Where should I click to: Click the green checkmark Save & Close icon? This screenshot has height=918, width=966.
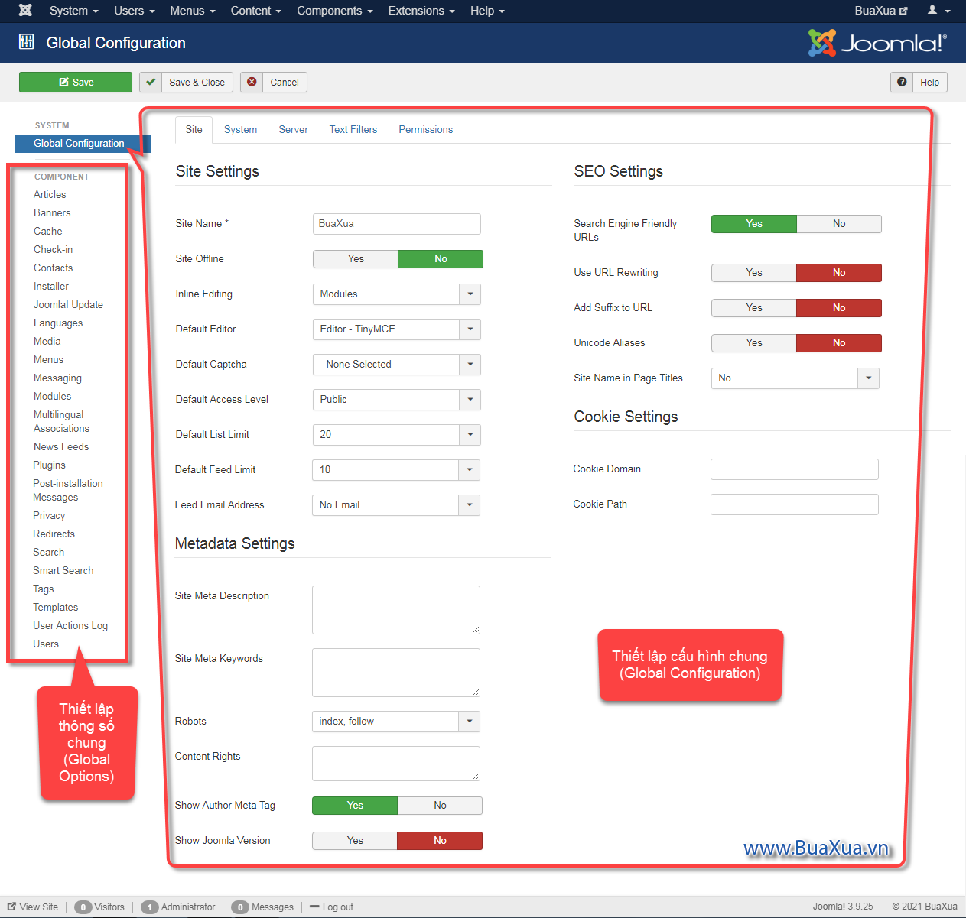[x=151, y=82]
